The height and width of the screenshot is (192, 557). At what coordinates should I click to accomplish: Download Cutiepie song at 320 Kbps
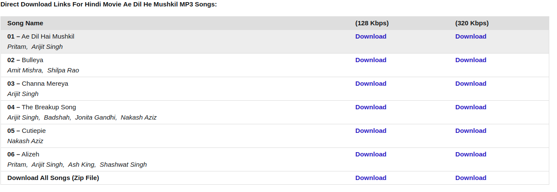click(471, 131)
